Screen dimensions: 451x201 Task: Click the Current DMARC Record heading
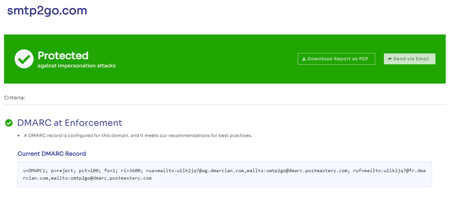click(52, 153)
